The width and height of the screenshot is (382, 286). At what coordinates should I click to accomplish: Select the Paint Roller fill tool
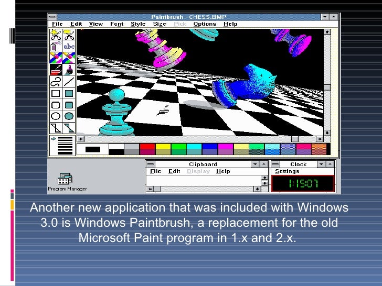point(56,70)
